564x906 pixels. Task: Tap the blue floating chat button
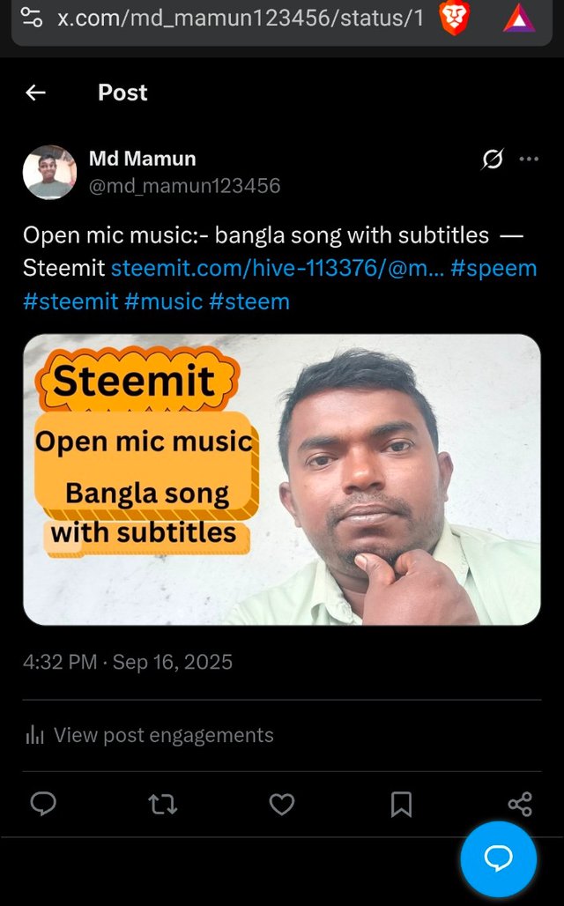(498, 858)
